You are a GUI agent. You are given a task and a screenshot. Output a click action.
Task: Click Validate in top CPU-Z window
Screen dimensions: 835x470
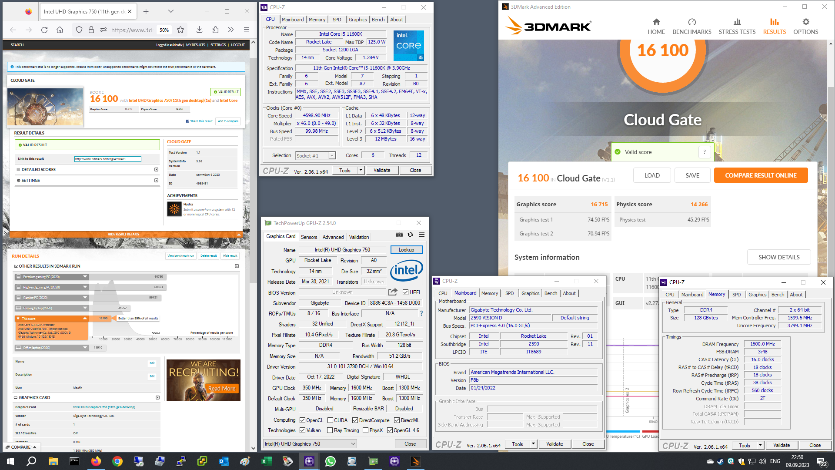click(x=381, y=170)
